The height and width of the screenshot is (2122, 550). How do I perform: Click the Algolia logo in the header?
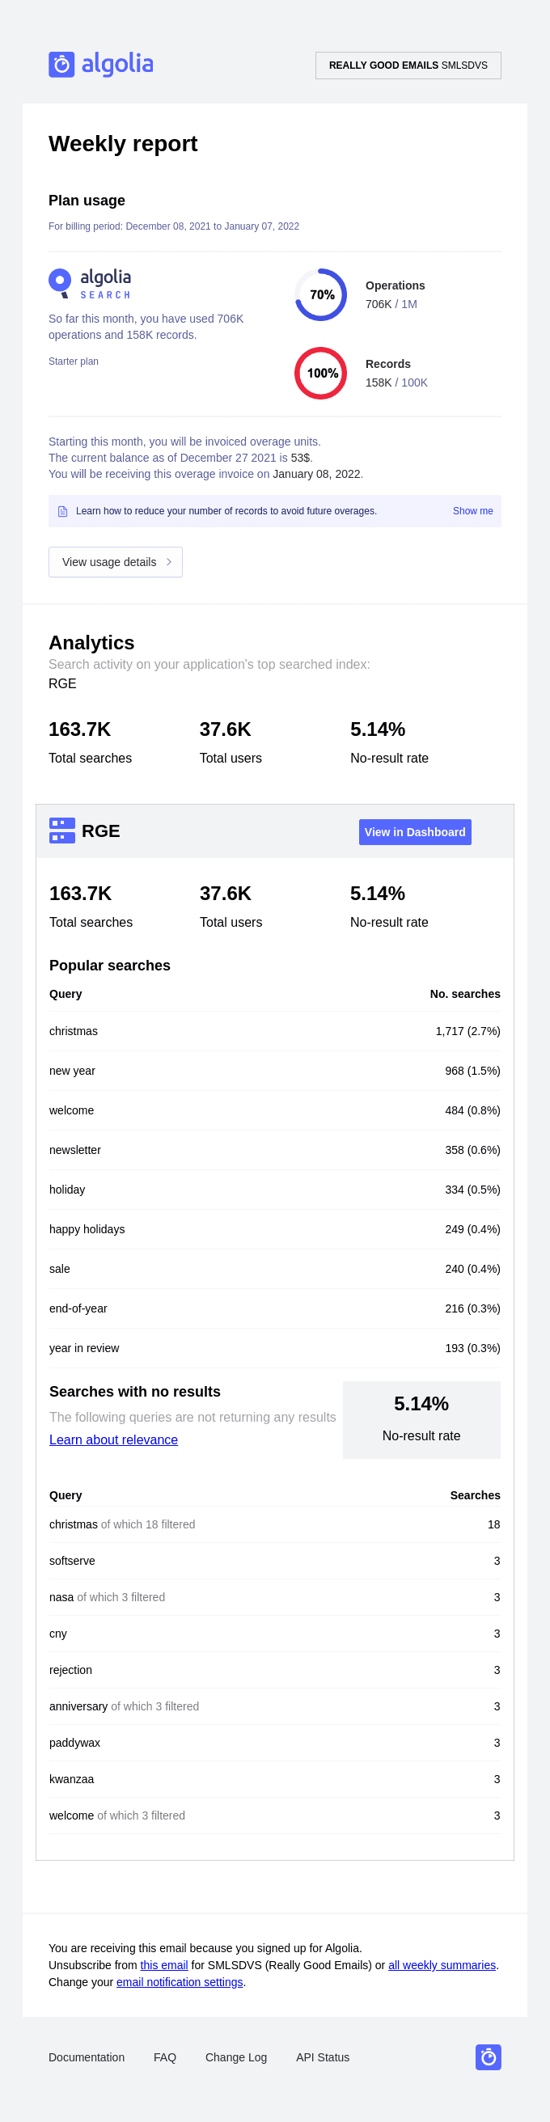100,64
